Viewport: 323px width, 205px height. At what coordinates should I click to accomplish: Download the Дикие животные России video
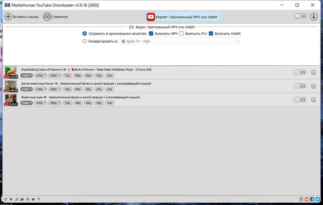313,86
